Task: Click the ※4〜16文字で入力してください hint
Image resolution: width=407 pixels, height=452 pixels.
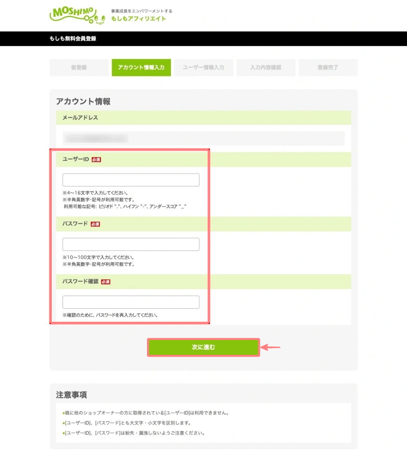Action: pyautogui.click(x=95, y=193)
